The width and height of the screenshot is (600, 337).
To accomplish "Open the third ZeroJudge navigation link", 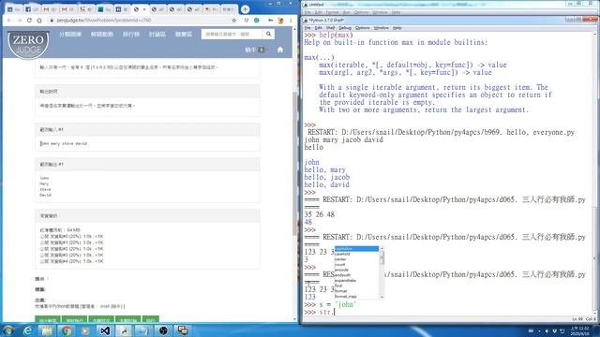I will tap(131, 35).
